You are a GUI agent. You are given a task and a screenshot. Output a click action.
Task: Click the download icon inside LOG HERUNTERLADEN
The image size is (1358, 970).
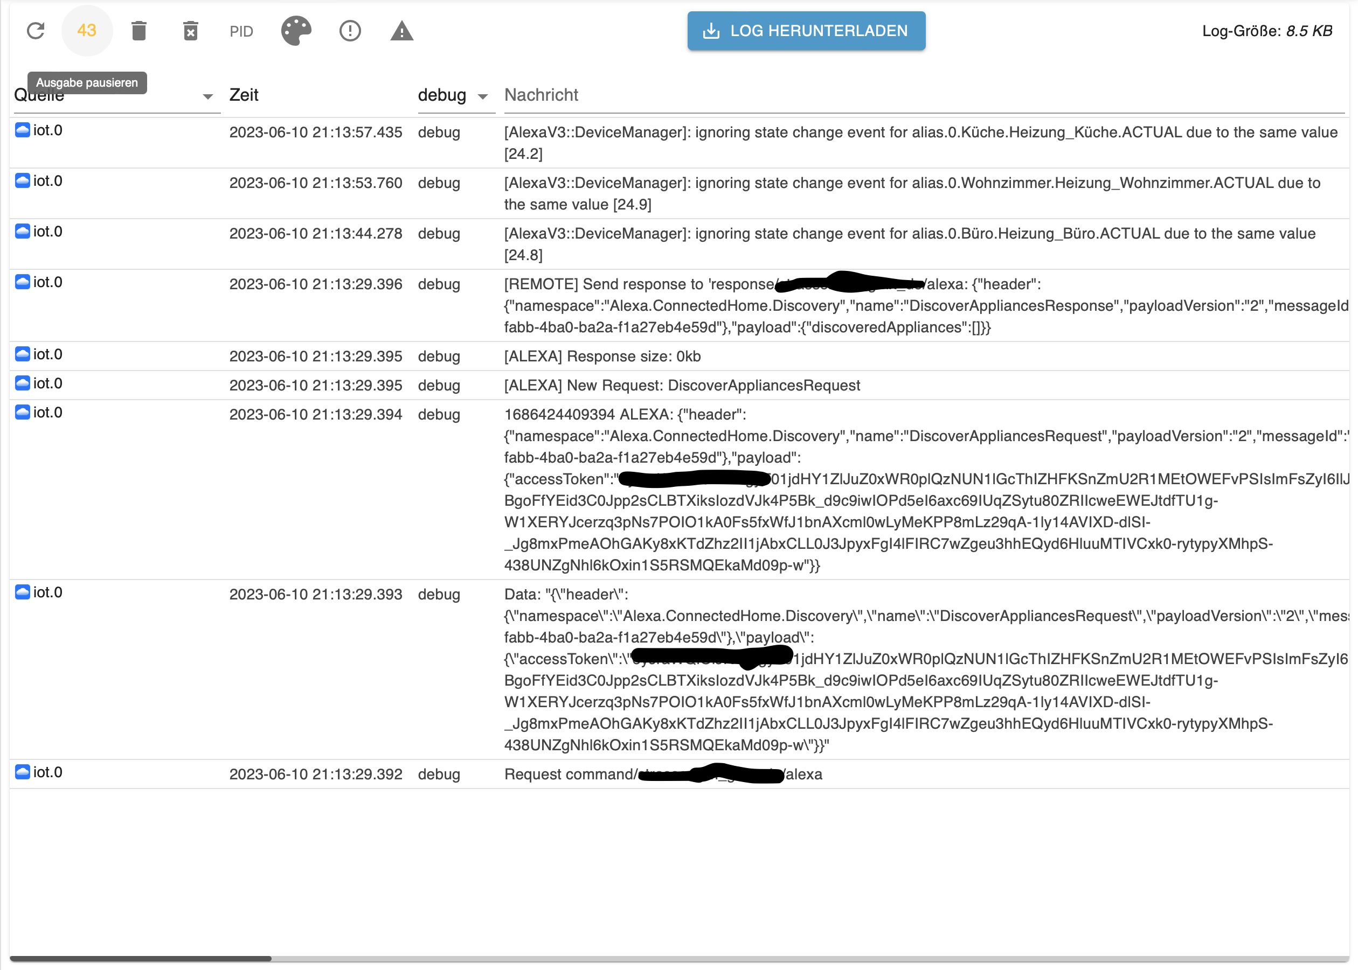(x=711, y=31)
